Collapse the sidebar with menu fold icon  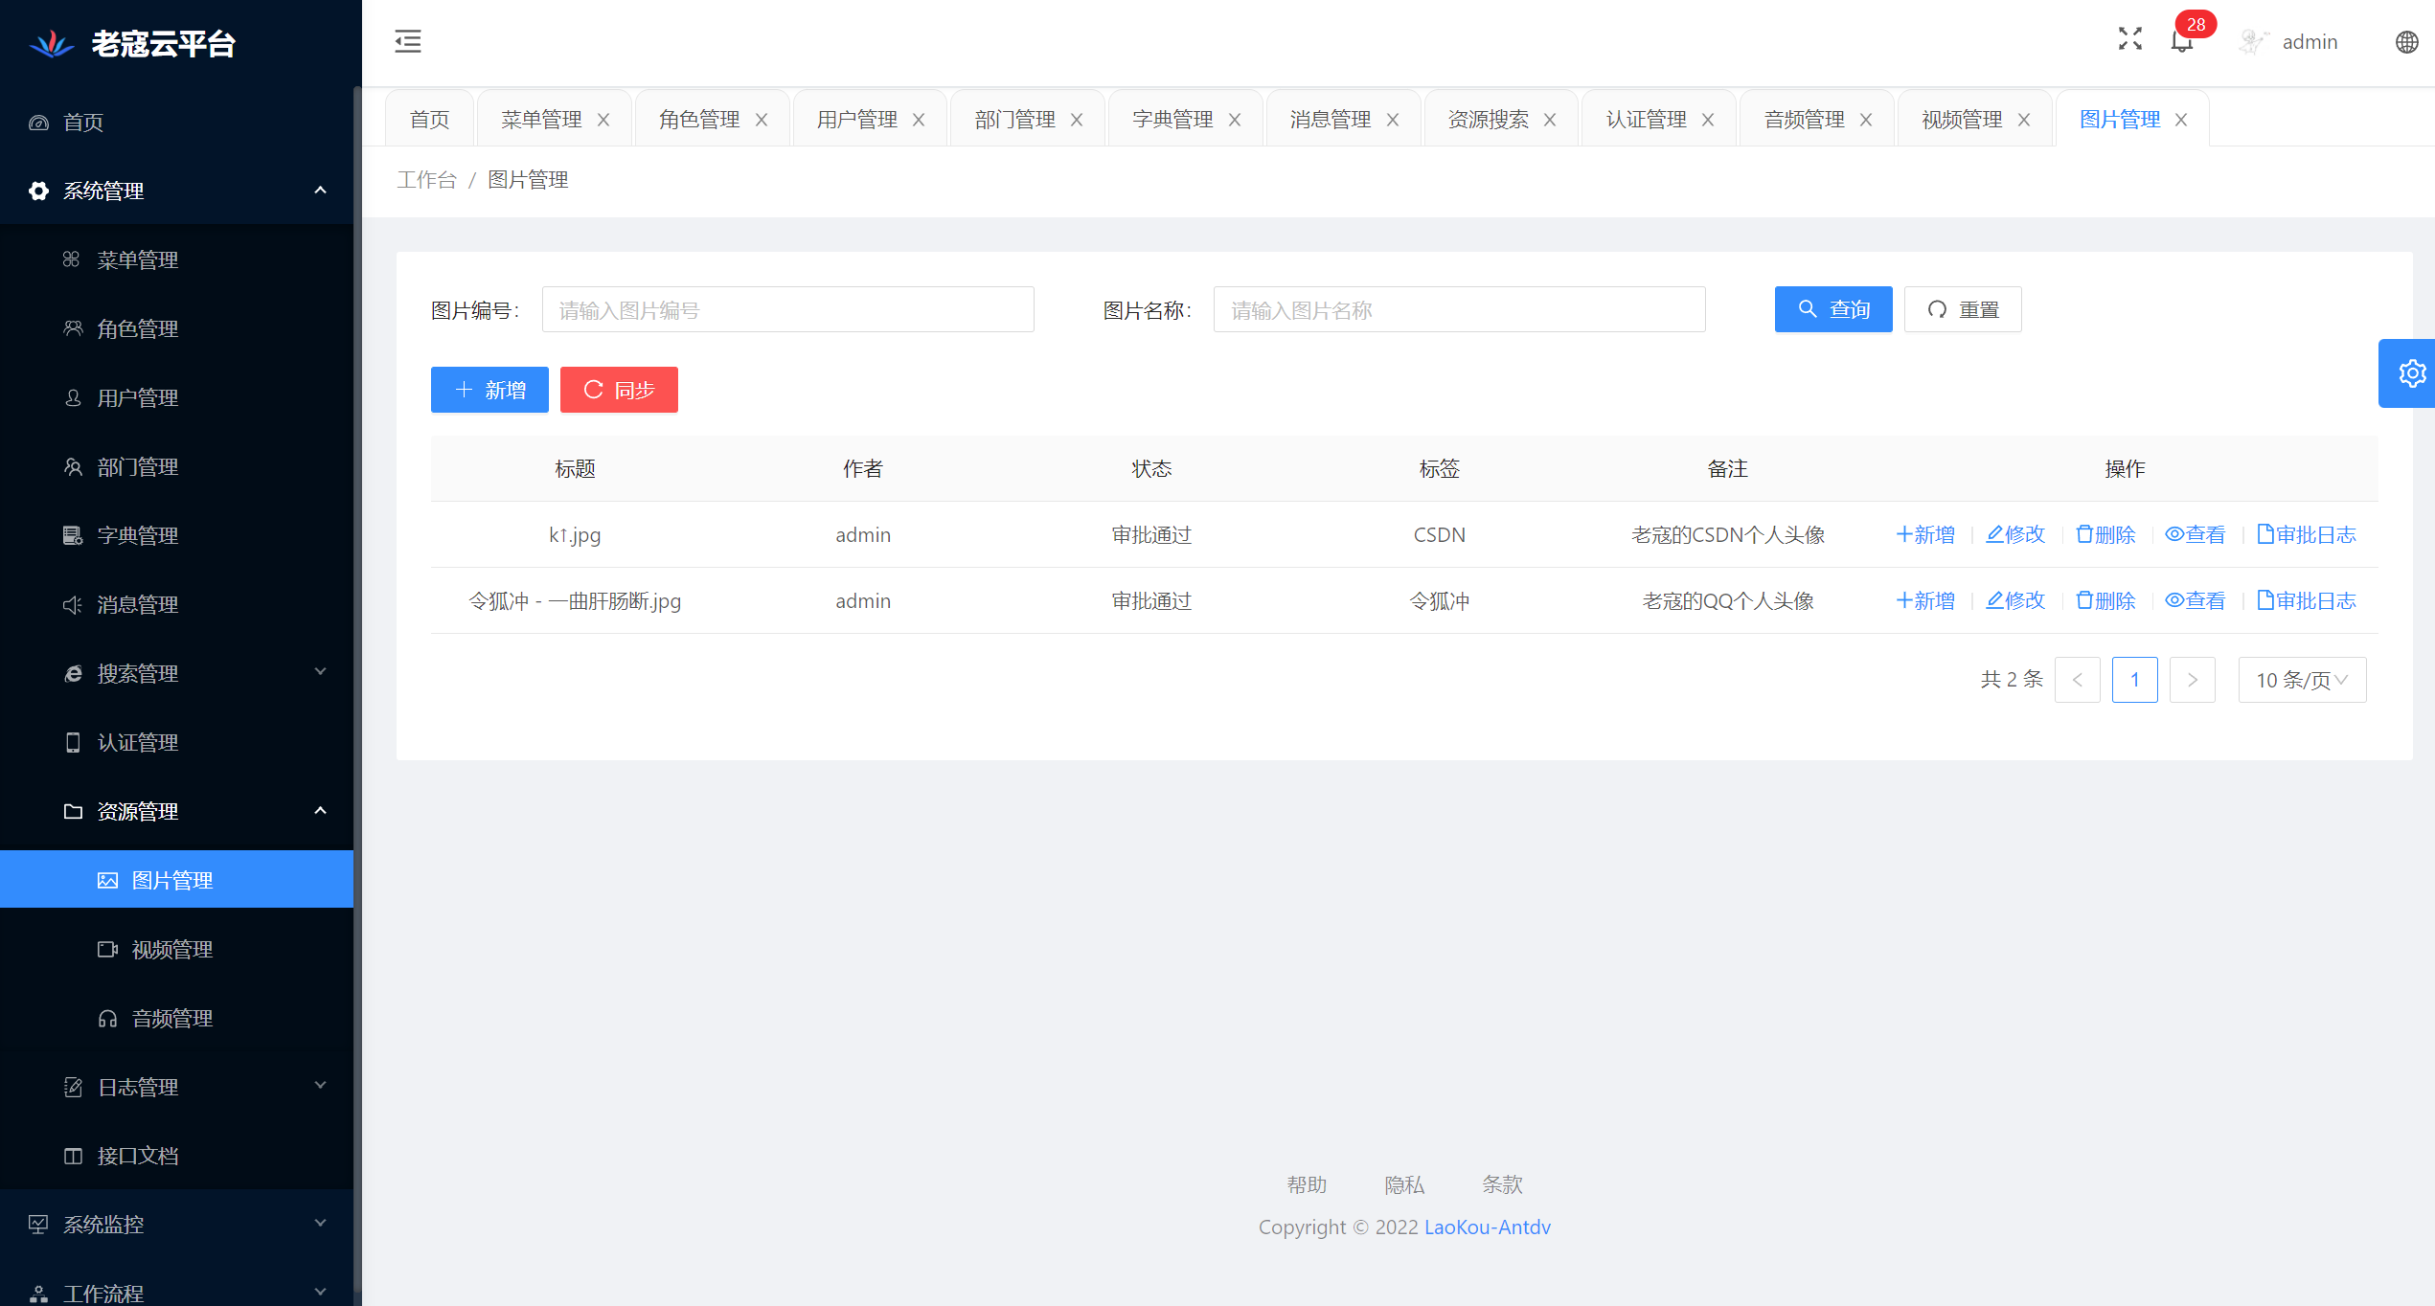pos(408,41)
